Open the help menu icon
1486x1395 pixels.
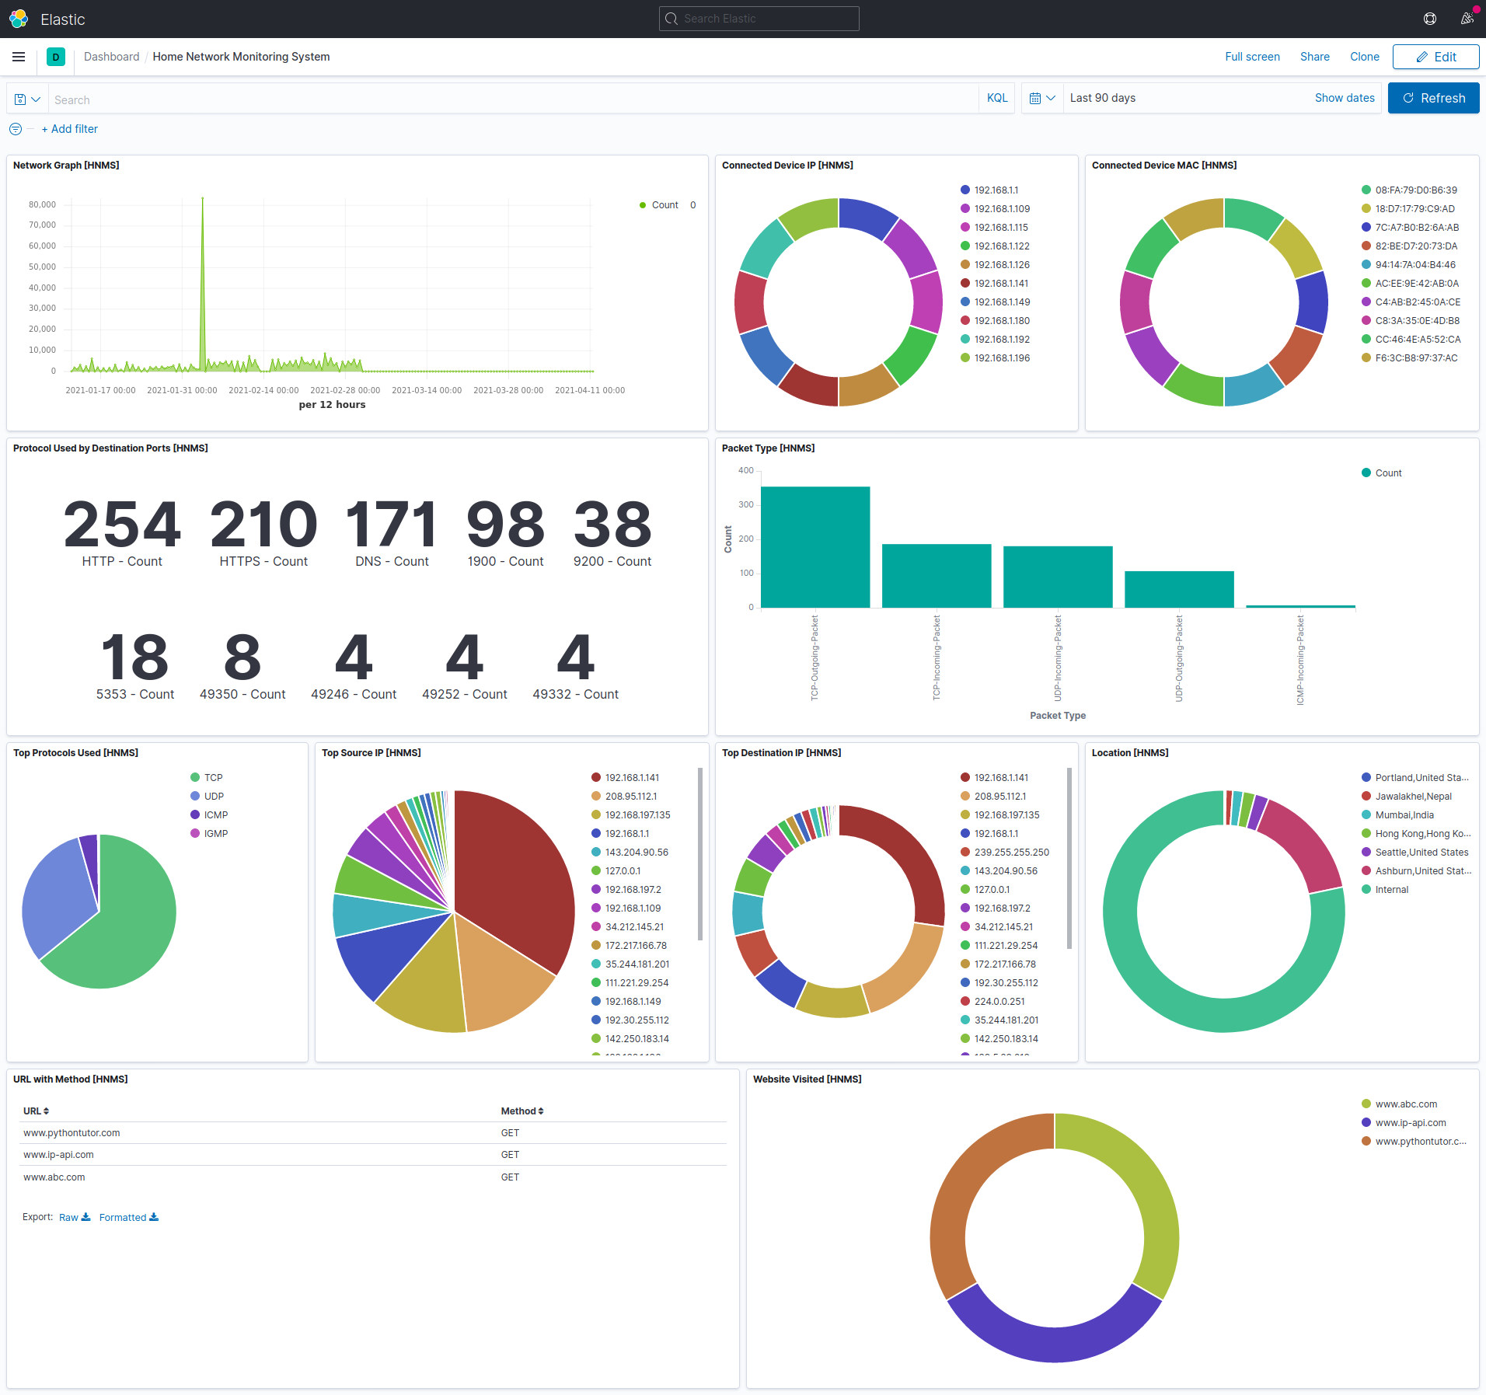(1429, 19)
